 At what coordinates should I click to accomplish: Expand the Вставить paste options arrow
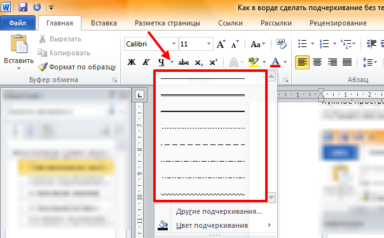tap(19, 69)
